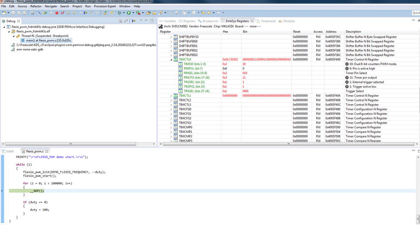Open dropdown arrow next to Run icon

[133, 13]
